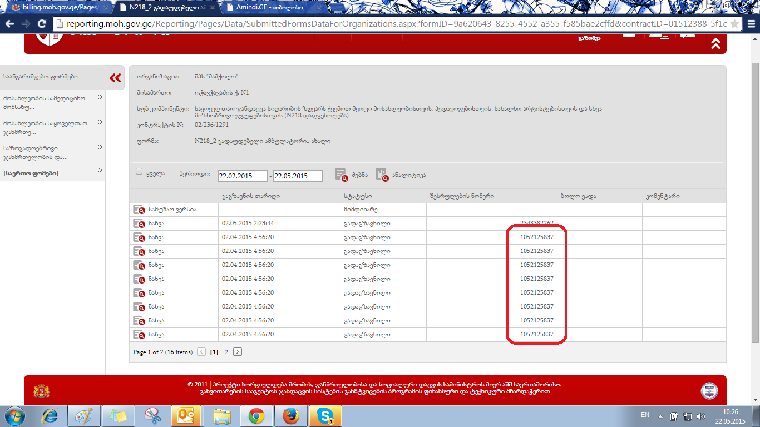Open the analytics (ანალიტიკა) chart icon
Image resolution: width=760 pixels, height=427 pixels.
click(x=381, y=175)
